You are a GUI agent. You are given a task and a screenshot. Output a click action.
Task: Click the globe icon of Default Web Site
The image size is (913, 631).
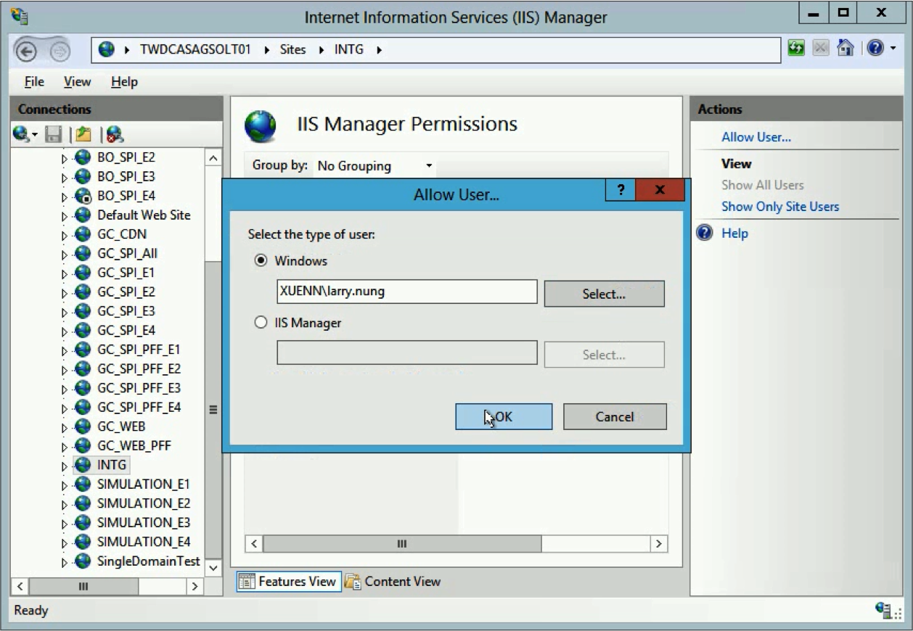(x=83, y=215)
